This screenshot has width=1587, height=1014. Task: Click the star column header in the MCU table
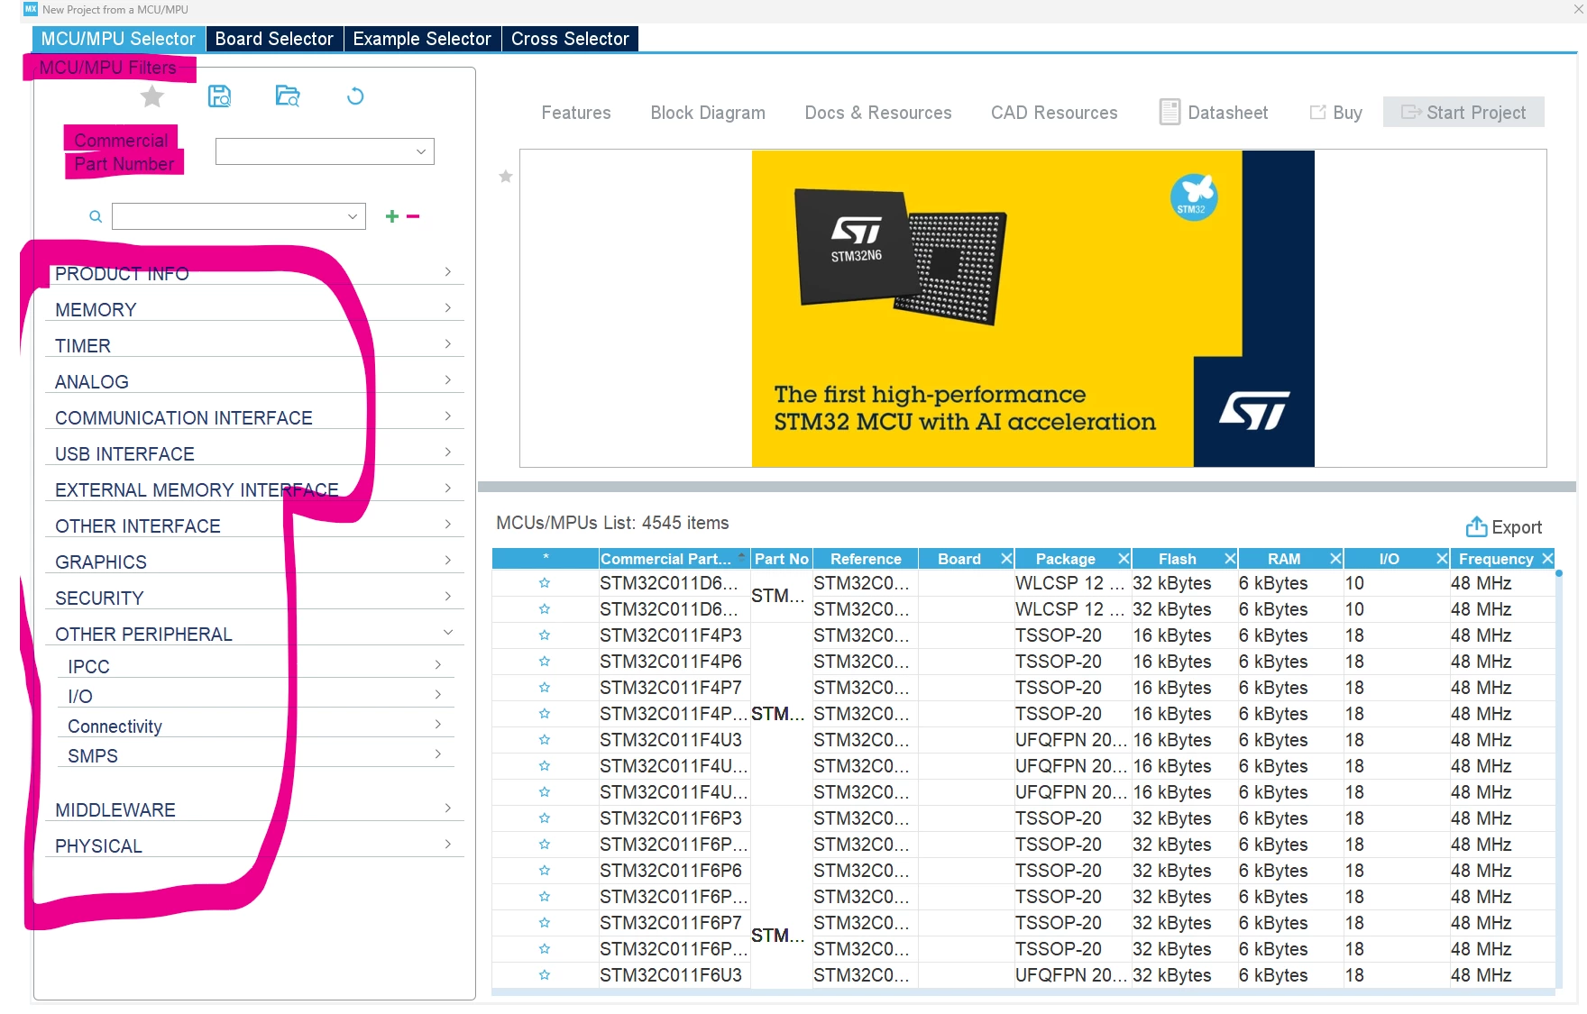[546, 559]
